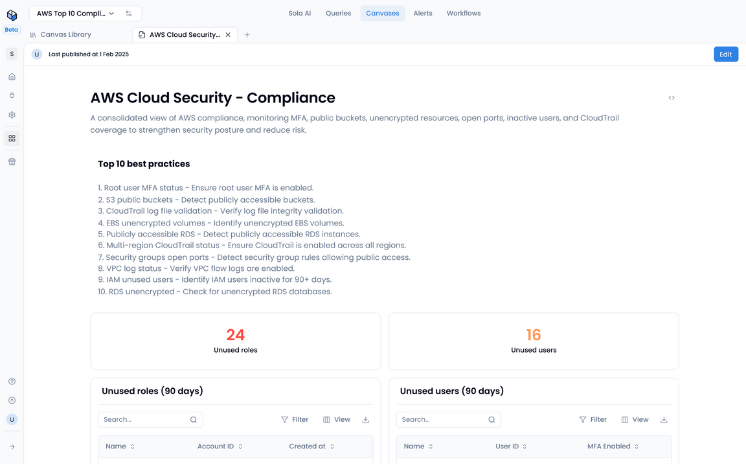This screenshot has width=746, height=464.
Task: Click the 16 Unused users card
Action: click(x=534, y=342)
